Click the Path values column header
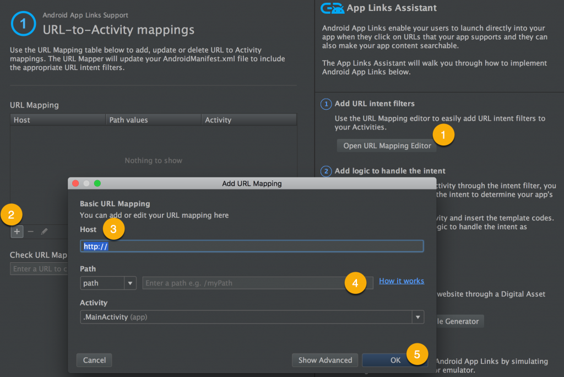The image size is (564, 377). 153,120
